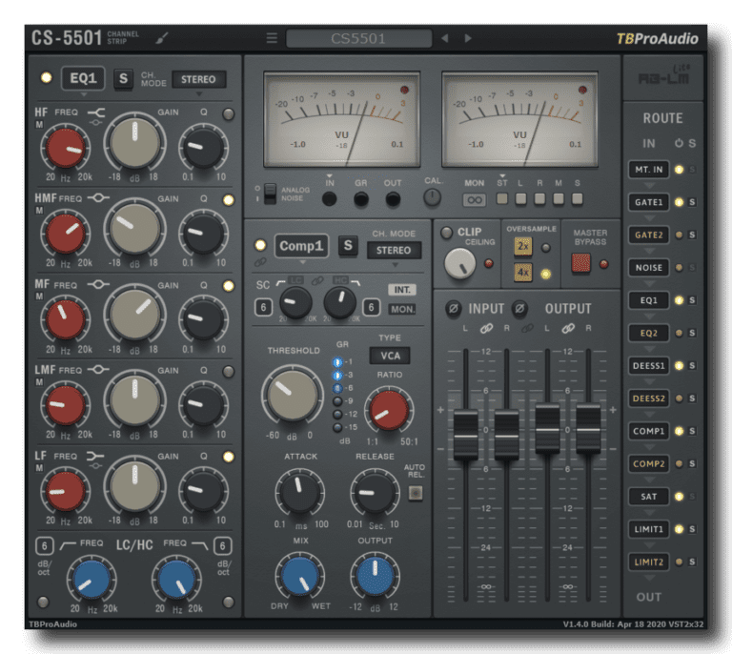Click the compressor THRESHOLD knob
This screenshot has height=654, width=732.
(293, 395)
